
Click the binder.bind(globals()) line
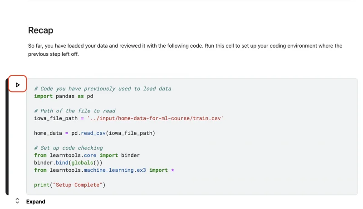pyautogui.click(x=68, y=162)
